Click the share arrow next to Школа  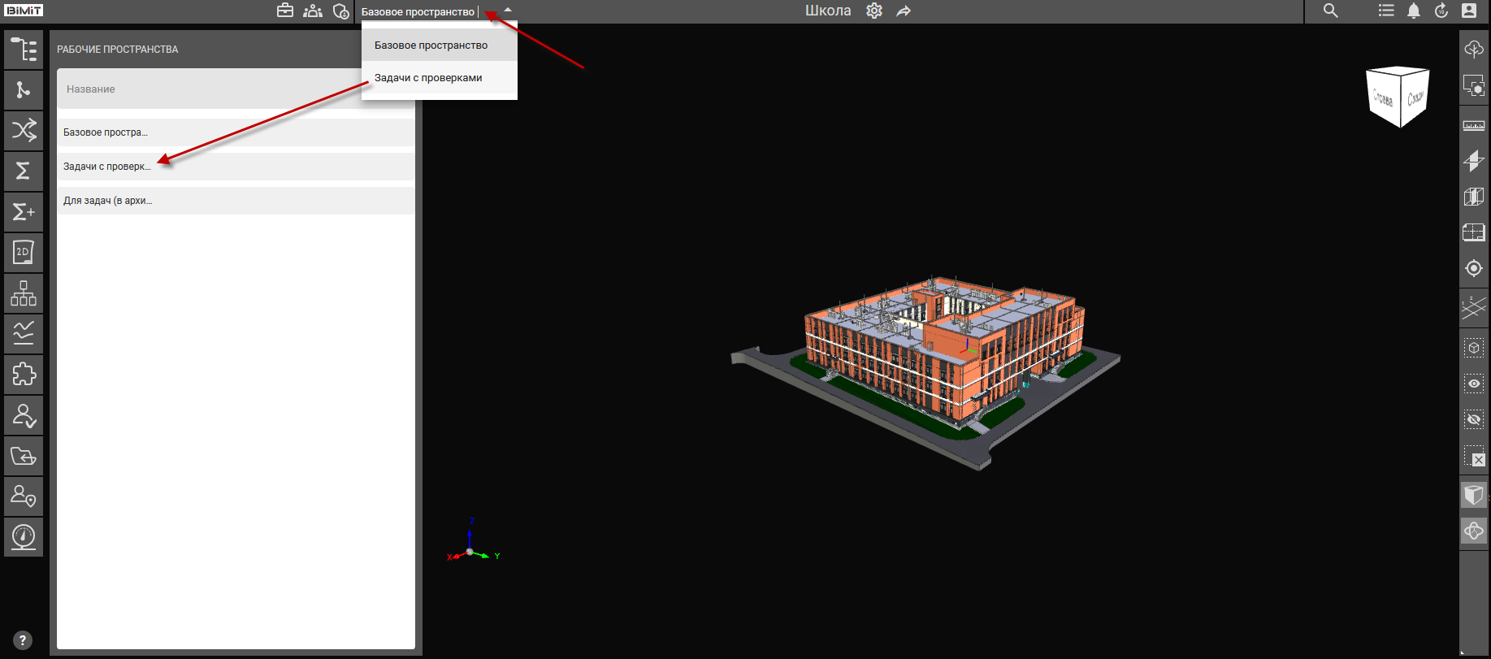pos(904,11)
